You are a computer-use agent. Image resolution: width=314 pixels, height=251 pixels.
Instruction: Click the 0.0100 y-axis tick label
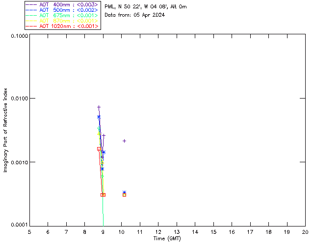click(x=19, y=99)
